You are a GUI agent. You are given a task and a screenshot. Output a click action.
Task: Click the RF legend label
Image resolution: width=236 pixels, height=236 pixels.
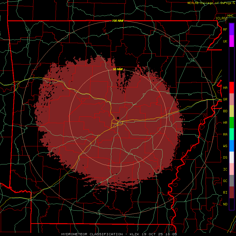pyautogui.click(x=225, y=29)
